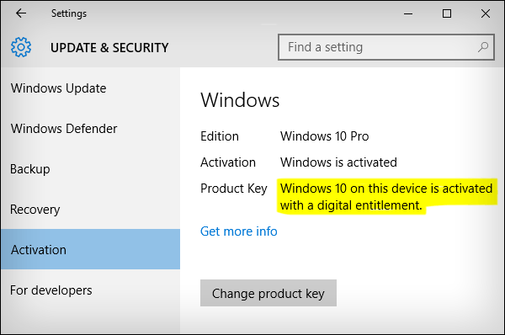Image resolution: width=505 pixels, height=335 pixels.
Task: Click the highlighted digital entitlement text
Action: [x=386, y=196]
